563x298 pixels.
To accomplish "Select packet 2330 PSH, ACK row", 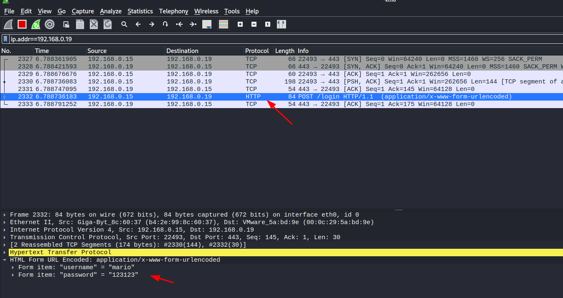I will click(x=281, y=81).
